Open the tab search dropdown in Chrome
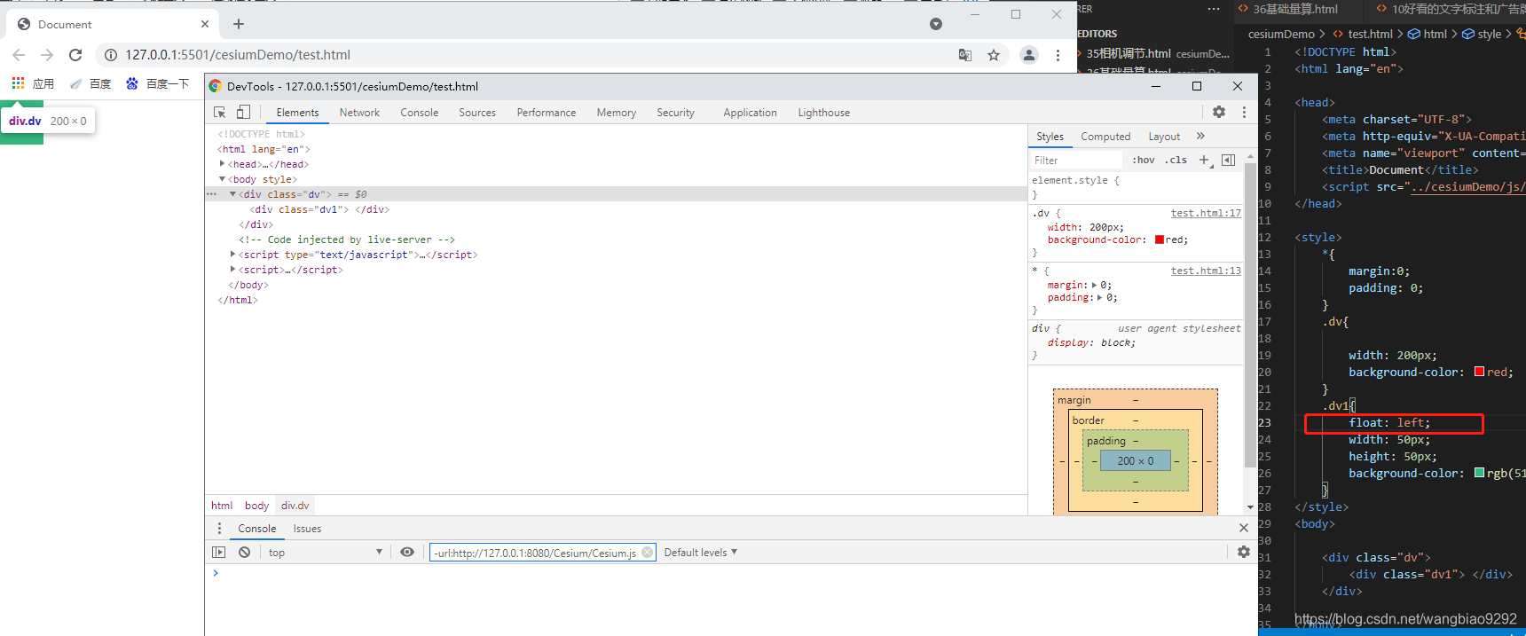1526x636 pixels. (936, 24)
